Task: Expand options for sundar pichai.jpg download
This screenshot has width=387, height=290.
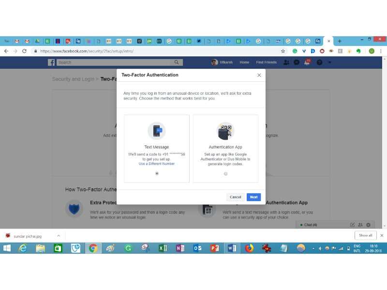Action: (59, 235)
